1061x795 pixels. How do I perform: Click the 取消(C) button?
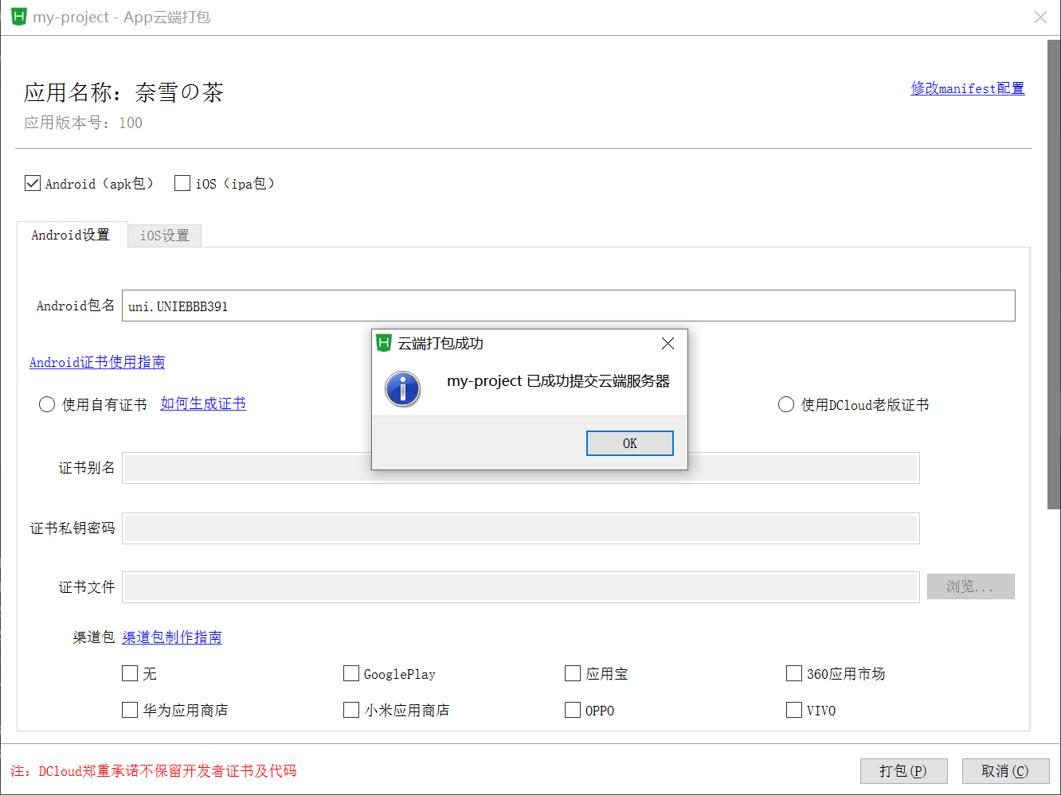pyautogui.click(x=1006, y=771)
